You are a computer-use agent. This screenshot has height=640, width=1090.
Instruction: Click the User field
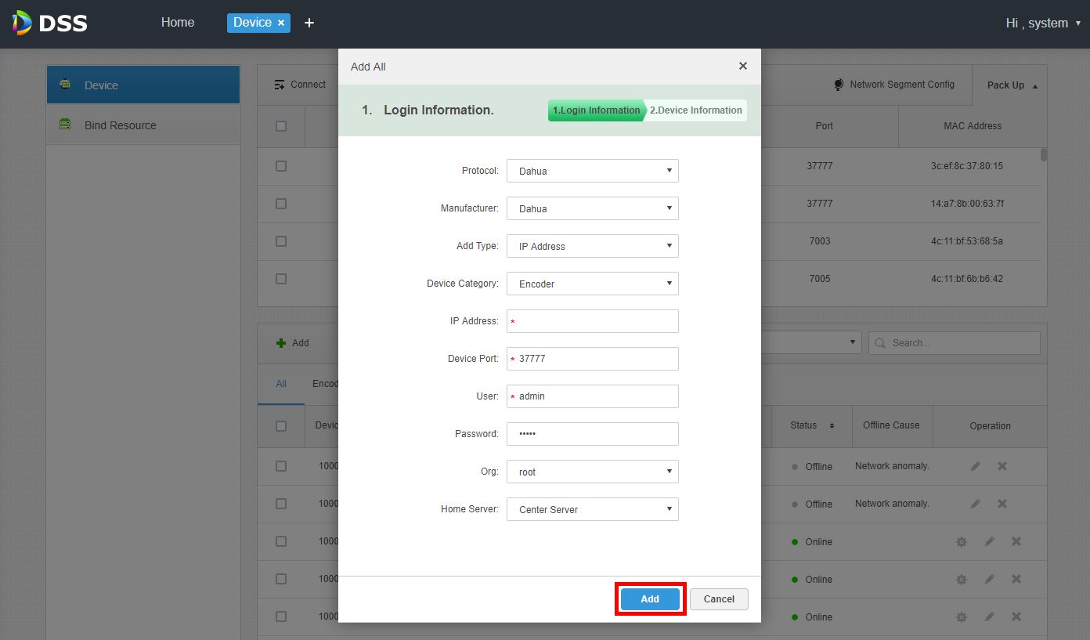pos(593,396)
